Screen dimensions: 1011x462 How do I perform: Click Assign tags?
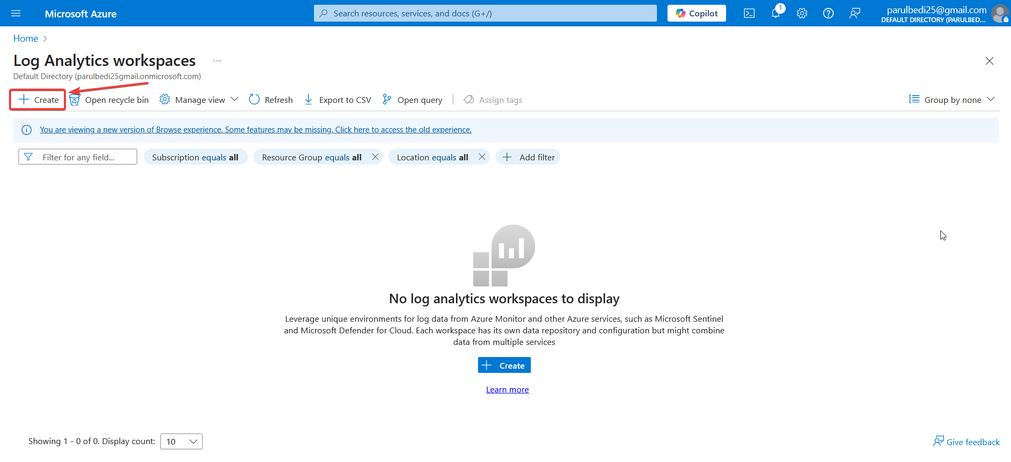(x=493, y=100)
